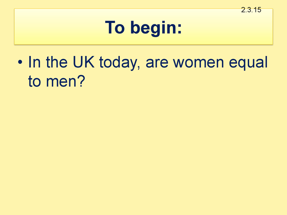
Task: Click the digits "15" in the date
Action: click(x=258, y=10)
